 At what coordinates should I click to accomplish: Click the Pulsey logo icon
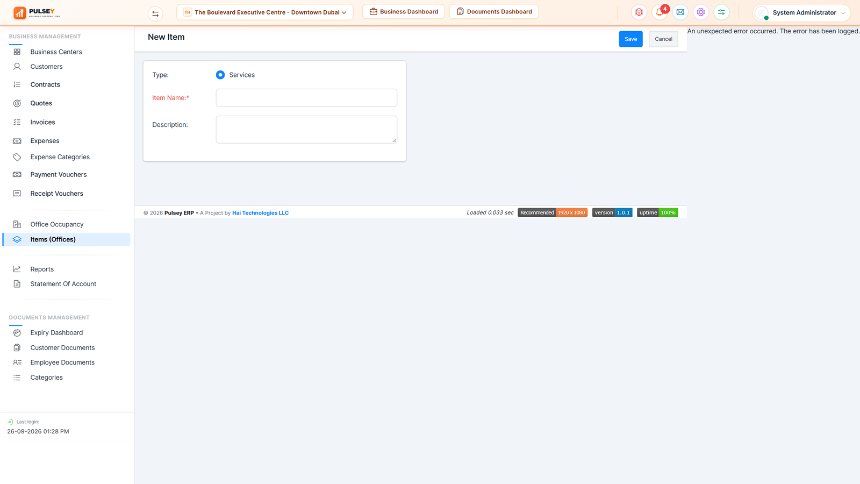(x=20, y=12)
